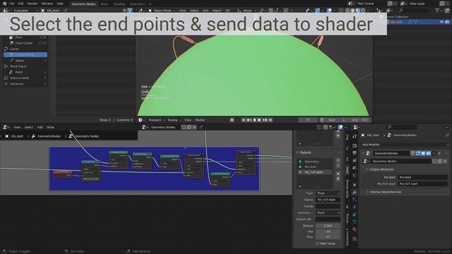Open the Attribute Domain Point dropdown
The height and width of the screenshot is (254, 452).
328,213
